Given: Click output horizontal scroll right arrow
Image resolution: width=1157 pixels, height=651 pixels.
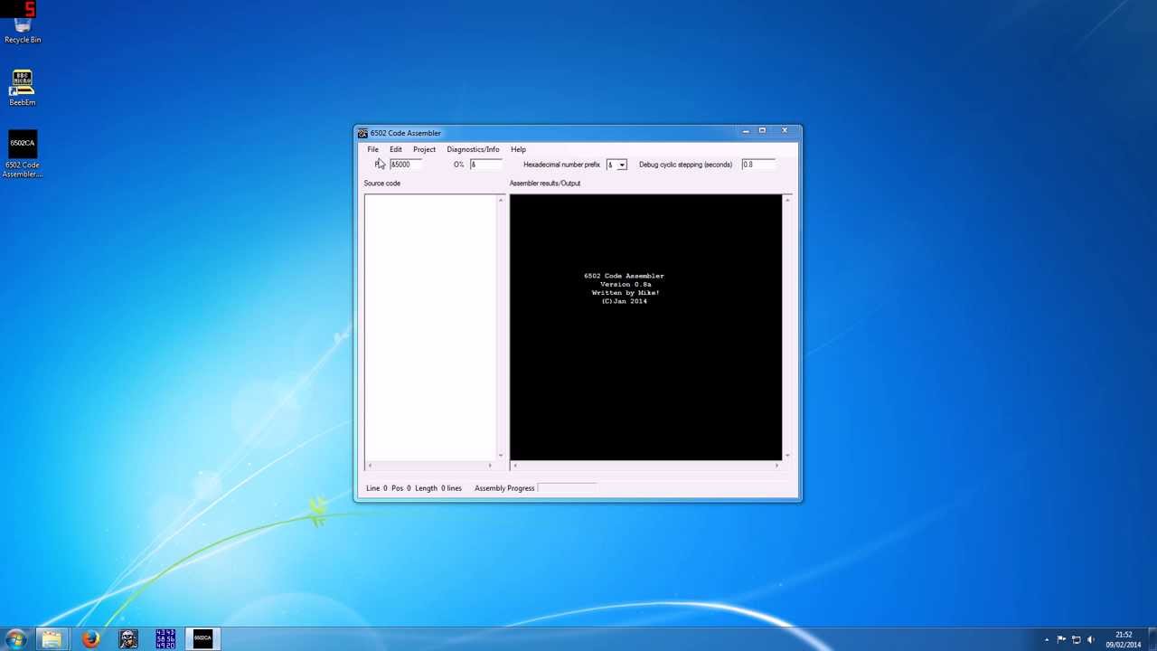Looking at the screenshot, I should tap(776, 466).
